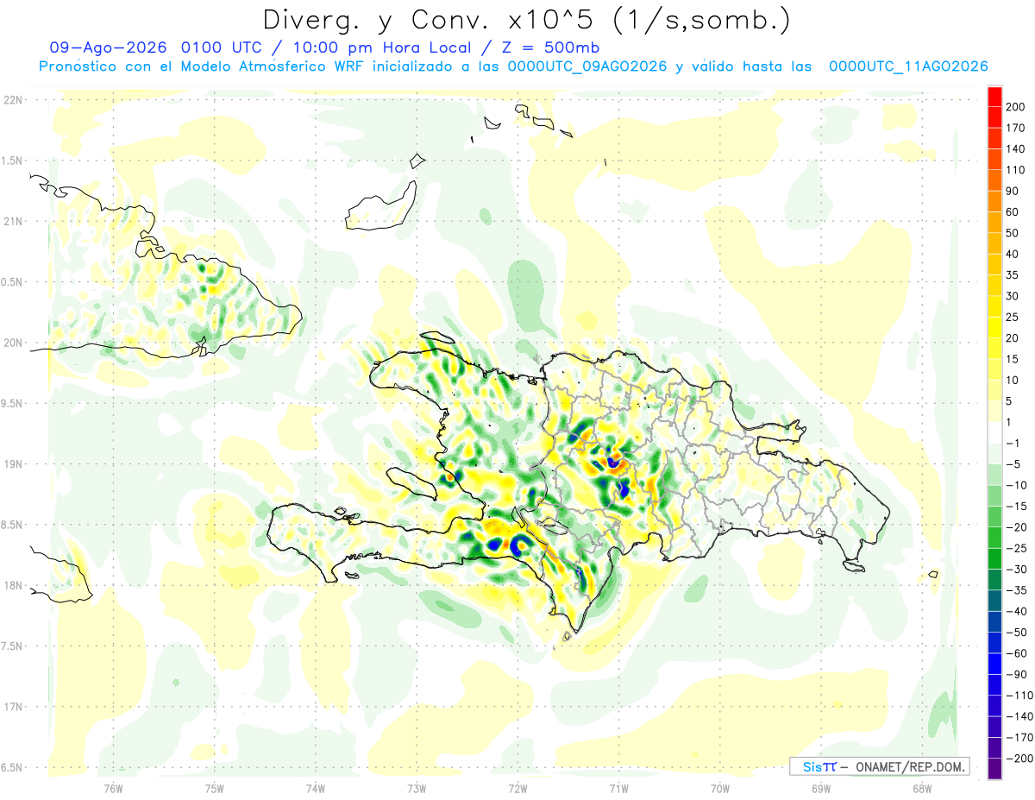
Task: Click the "-5" color bar label
Action: pos(1013,464)
